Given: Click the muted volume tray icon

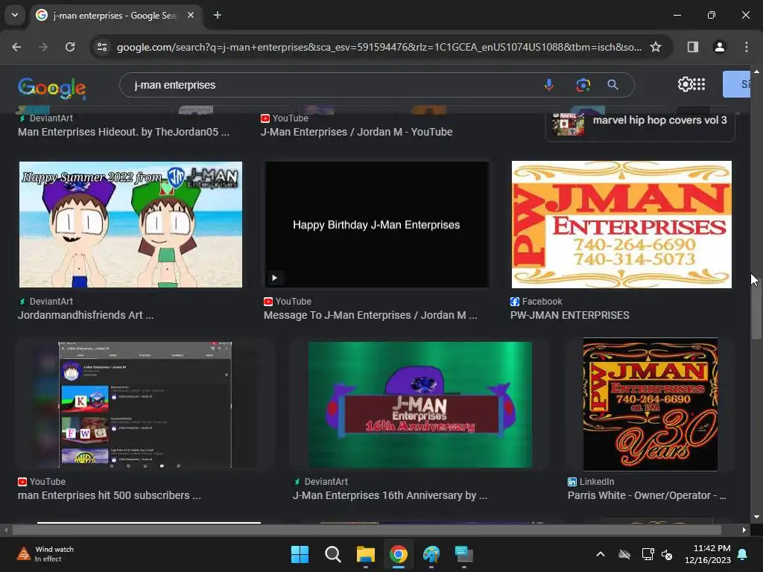Looking at the screenshot, I should 667,554.
